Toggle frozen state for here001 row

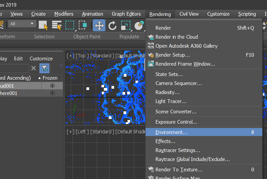pyautogui.click(x=52, y=93)
